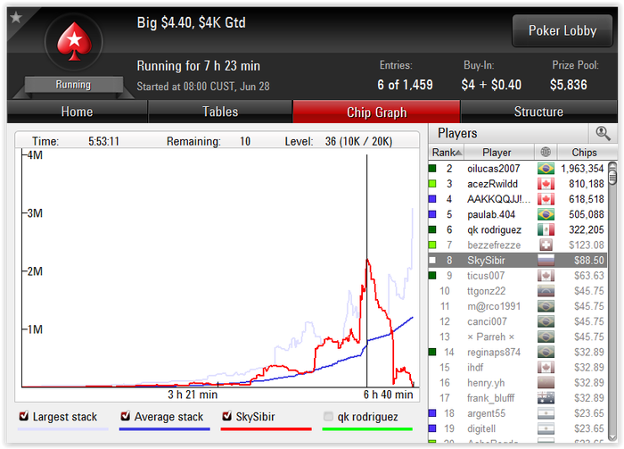Viewport: 624px width, 449px height.
Task: Sort by the Chips column header
Action: point(584,153)
